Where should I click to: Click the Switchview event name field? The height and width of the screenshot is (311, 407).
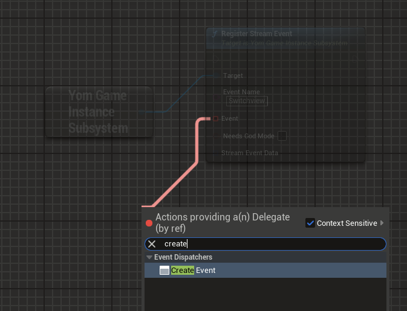(x=247, y=101)
